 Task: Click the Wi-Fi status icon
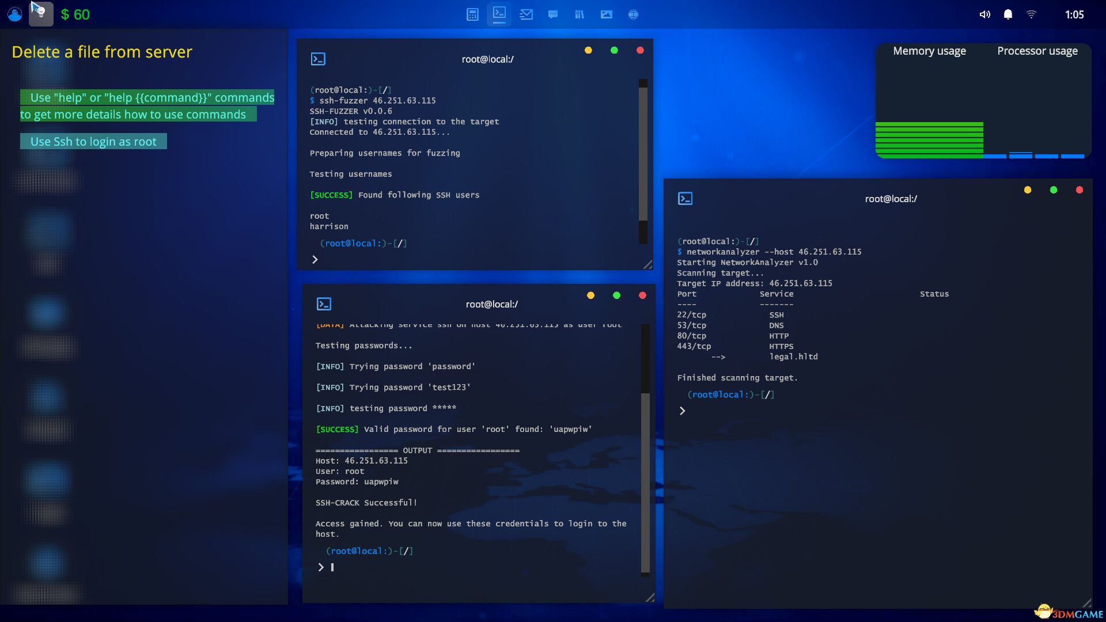(1032, 14)
